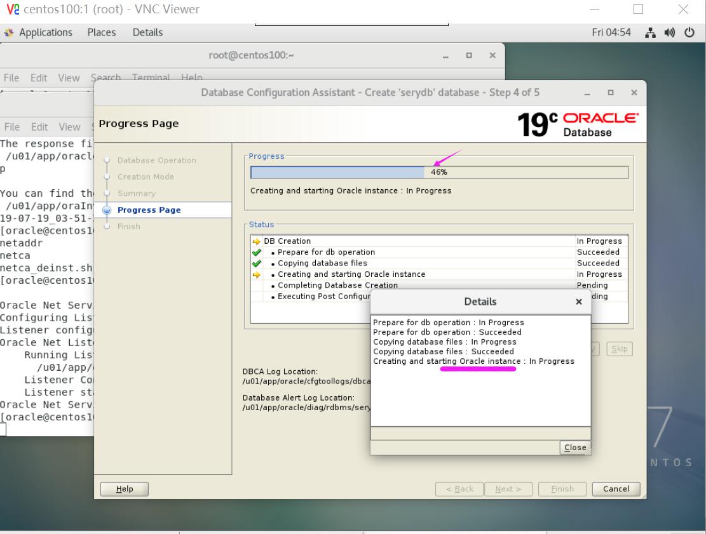Select Progress Page step in sidebar
The width and height of the screenshot is (706, 534).
149,210
